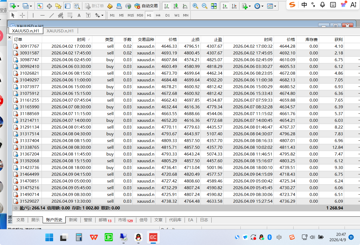Switch to the 交易 tab
This screenshot has width=360, height=245.
pos(21,220)
